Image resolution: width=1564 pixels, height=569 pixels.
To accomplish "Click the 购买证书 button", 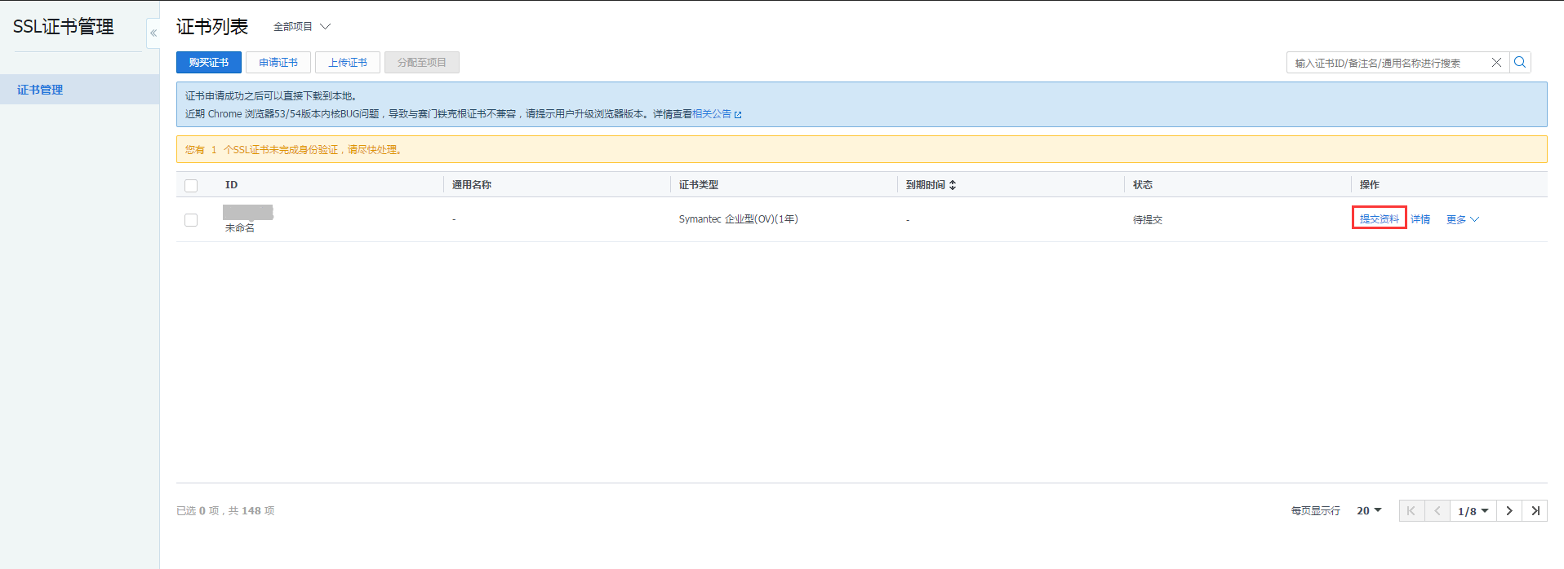I will click(209, 63).
